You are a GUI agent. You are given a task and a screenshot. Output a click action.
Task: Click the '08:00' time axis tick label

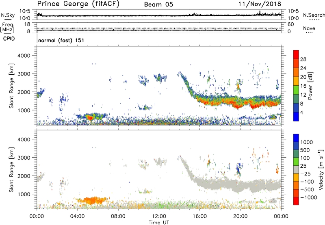point(118,216)
